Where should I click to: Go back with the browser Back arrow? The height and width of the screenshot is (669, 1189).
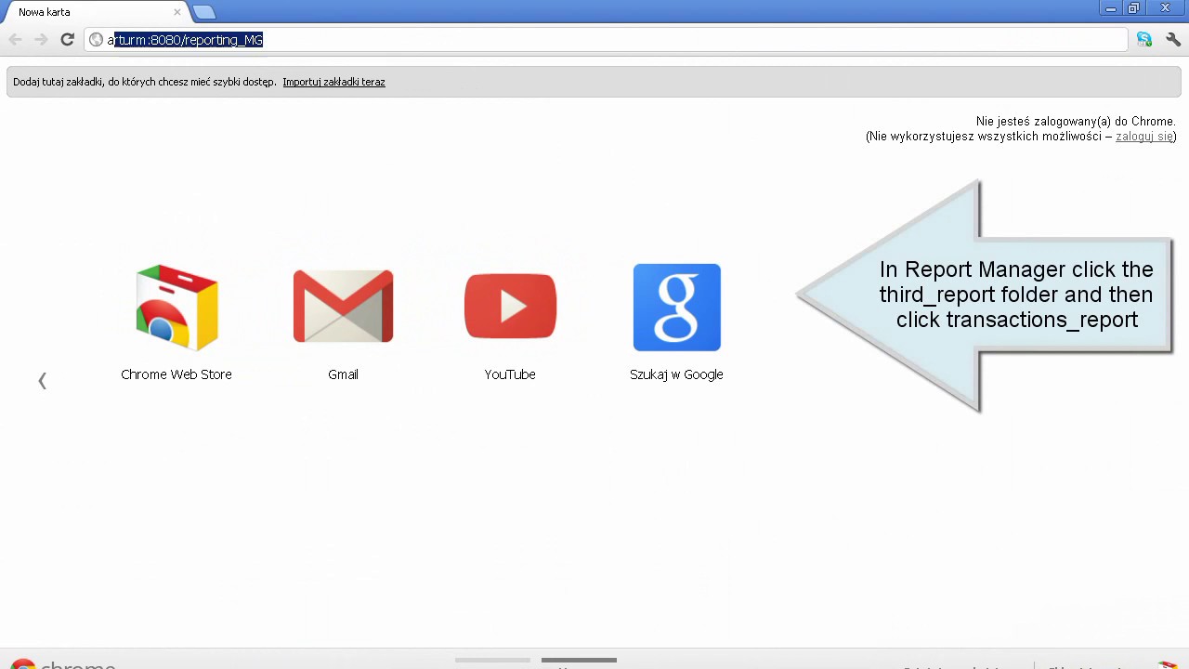(15, 39)
